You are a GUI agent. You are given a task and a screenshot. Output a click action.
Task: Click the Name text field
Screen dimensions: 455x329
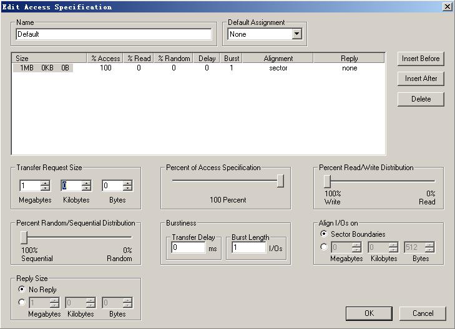click(114, 34)
